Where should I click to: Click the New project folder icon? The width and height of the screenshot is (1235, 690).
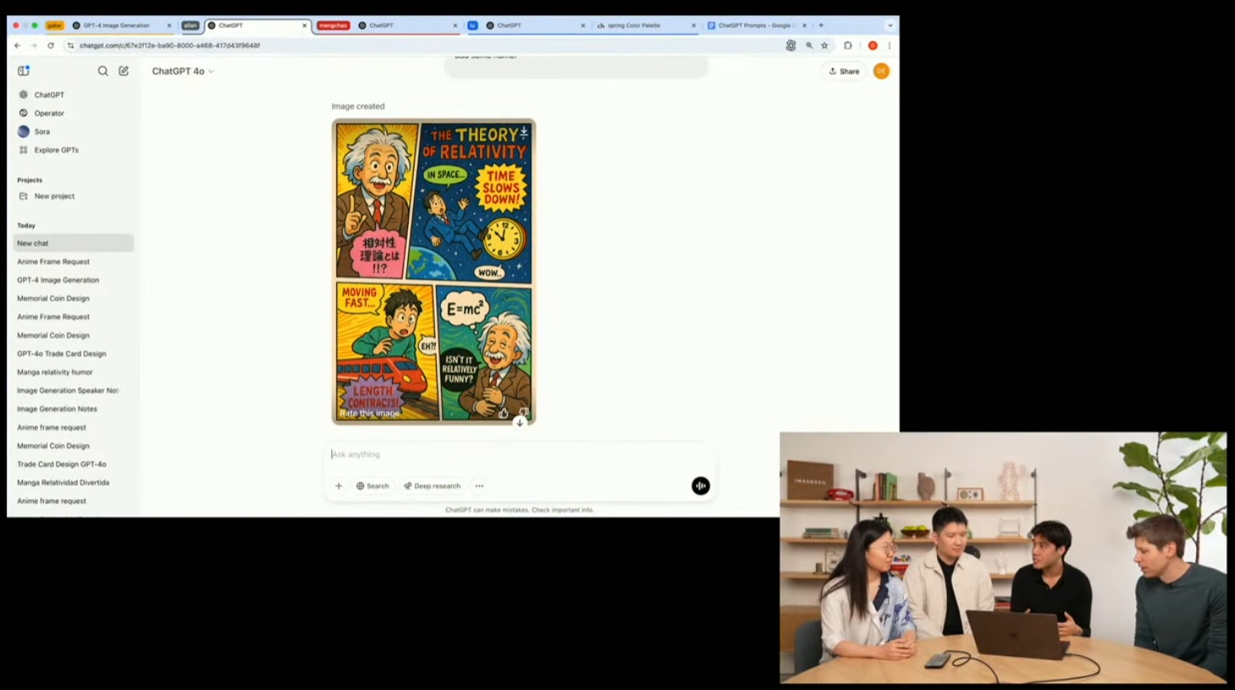pyautogui.click(x=24, y=196)
